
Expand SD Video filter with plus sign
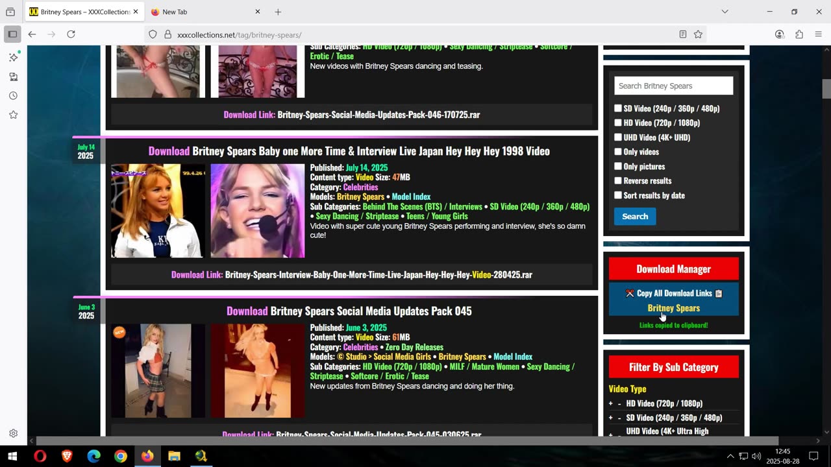(x=610, y=418)
